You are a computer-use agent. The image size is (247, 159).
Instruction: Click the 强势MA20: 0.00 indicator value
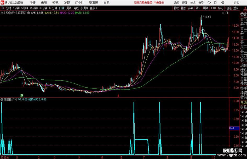pyautogui.click(x=37, y=99)
